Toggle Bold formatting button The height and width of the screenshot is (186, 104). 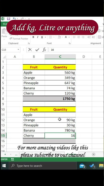[33, 37]
